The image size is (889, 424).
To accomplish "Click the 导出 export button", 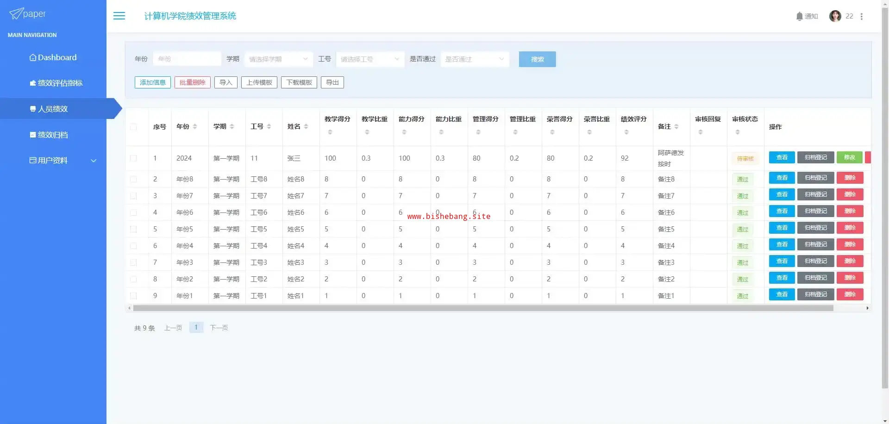I will (332, 82).
